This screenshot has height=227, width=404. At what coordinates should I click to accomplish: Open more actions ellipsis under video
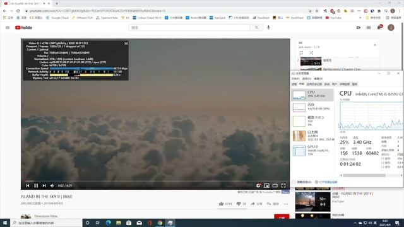pos(286,204)
